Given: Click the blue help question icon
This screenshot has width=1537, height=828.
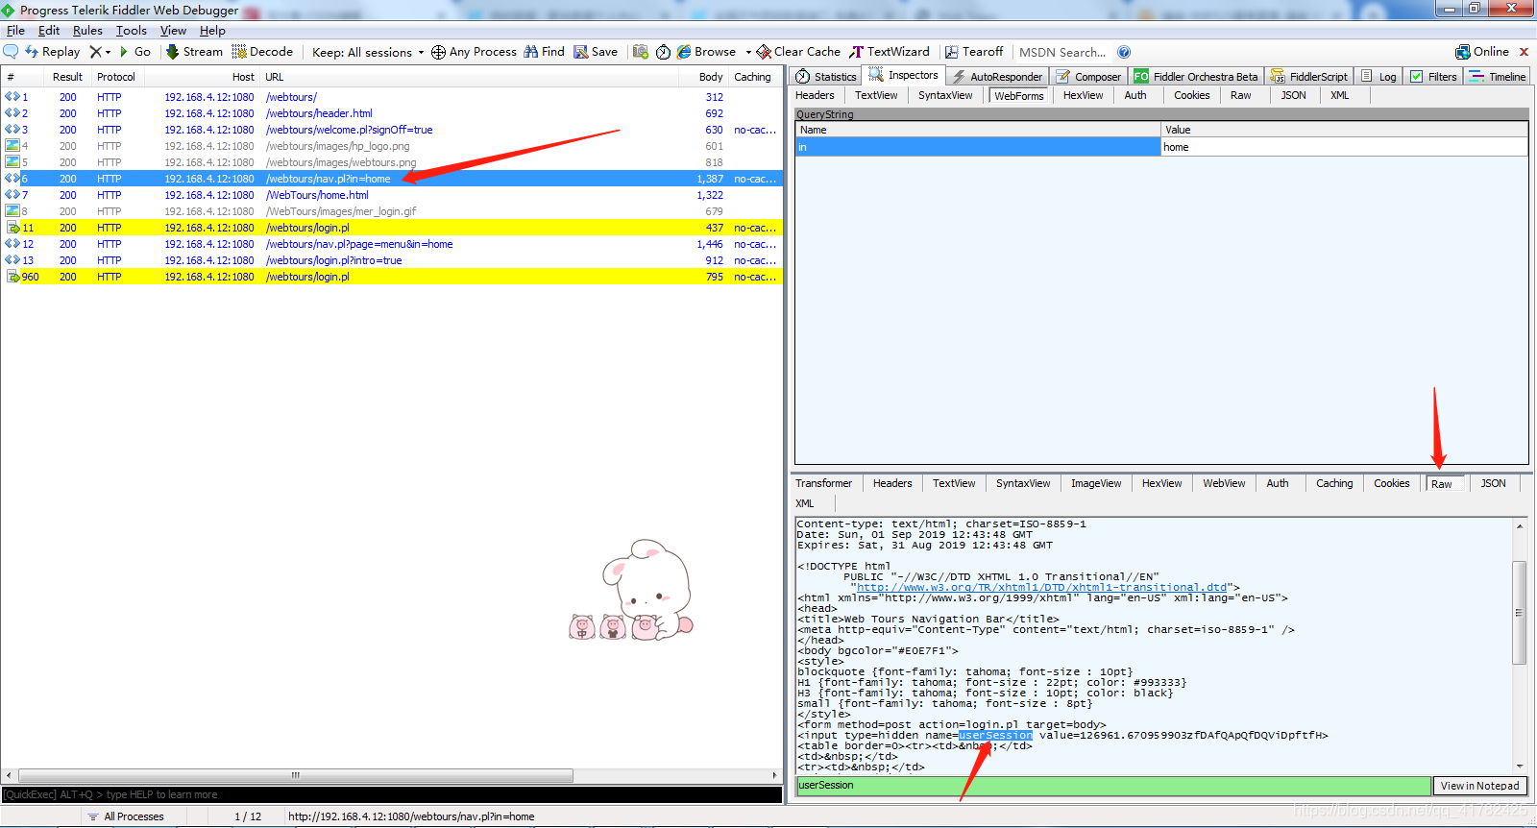Looking at the screenshot, I should [1124, 52].
